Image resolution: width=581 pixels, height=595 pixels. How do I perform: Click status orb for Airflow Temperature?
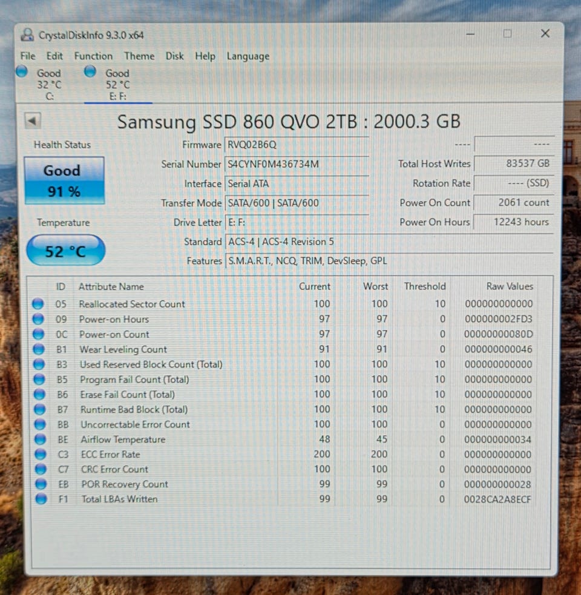[40, 439]
